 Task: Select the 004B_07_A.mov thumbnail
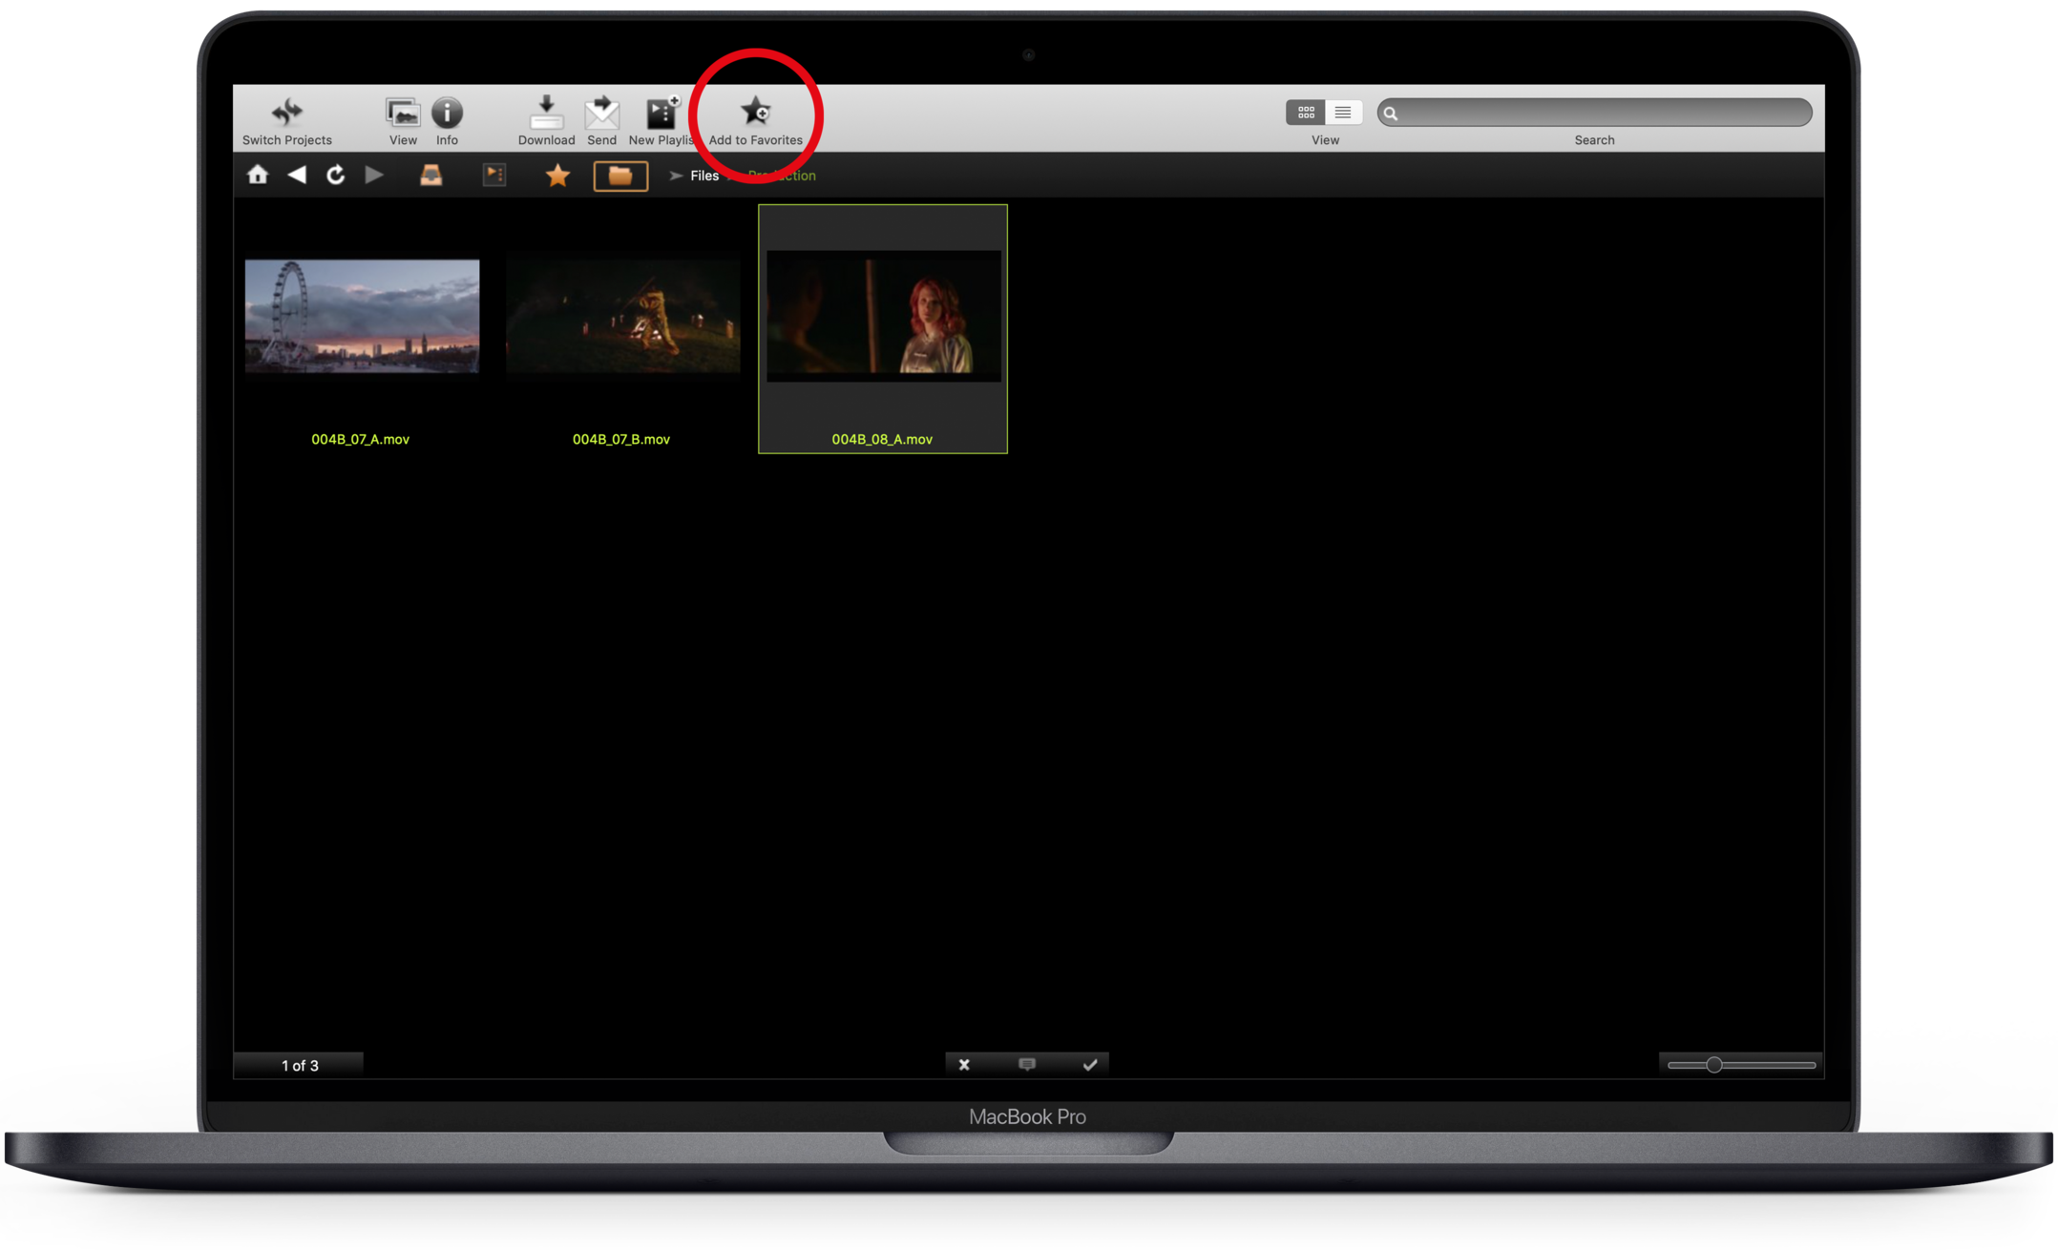(362, 317)
